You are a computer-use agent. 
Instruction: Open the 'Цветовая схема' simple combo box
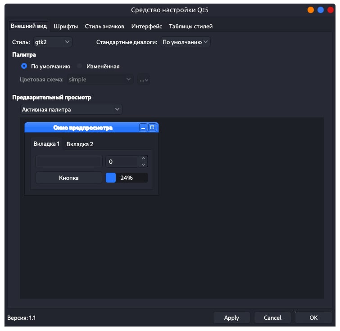point(100,80)
